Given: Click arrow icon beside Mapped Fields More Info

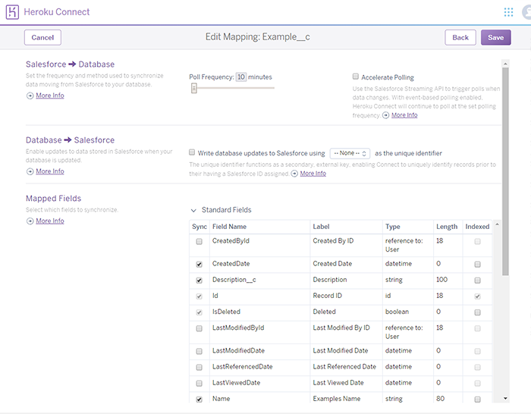Looking at the screenshot, I should coord(30,221).
